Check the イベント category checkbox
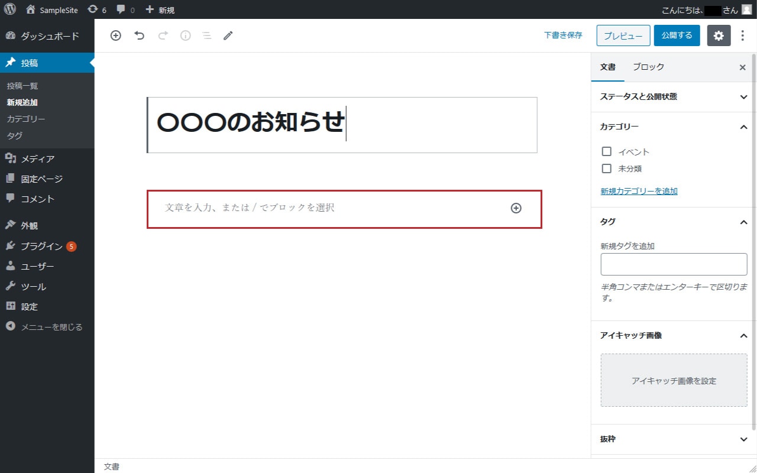The width and height of the screenshot is (757, 473). (x=606, y=152)
